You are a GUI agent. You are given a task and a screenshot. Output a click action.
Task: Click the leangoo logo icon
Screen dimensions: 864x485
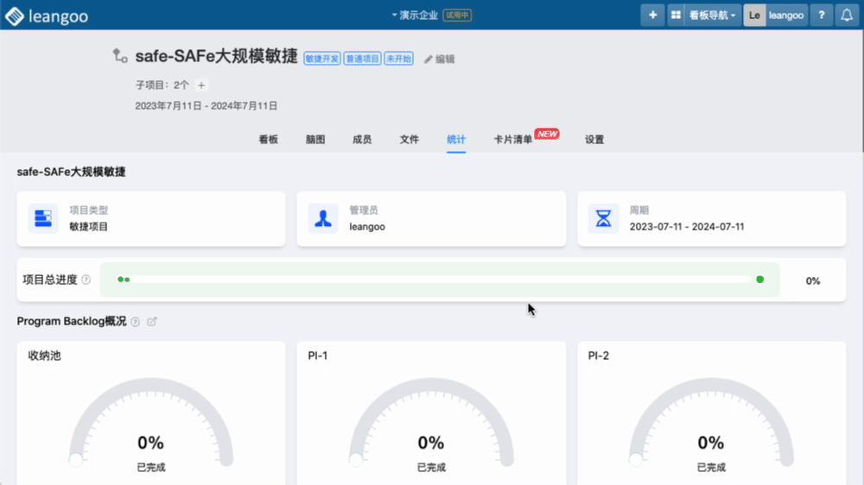click(15, 16)
